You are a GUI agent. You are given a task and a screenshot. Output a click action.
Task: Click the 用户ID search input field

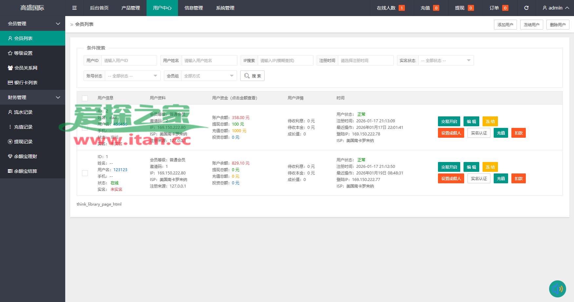(129, 61)
